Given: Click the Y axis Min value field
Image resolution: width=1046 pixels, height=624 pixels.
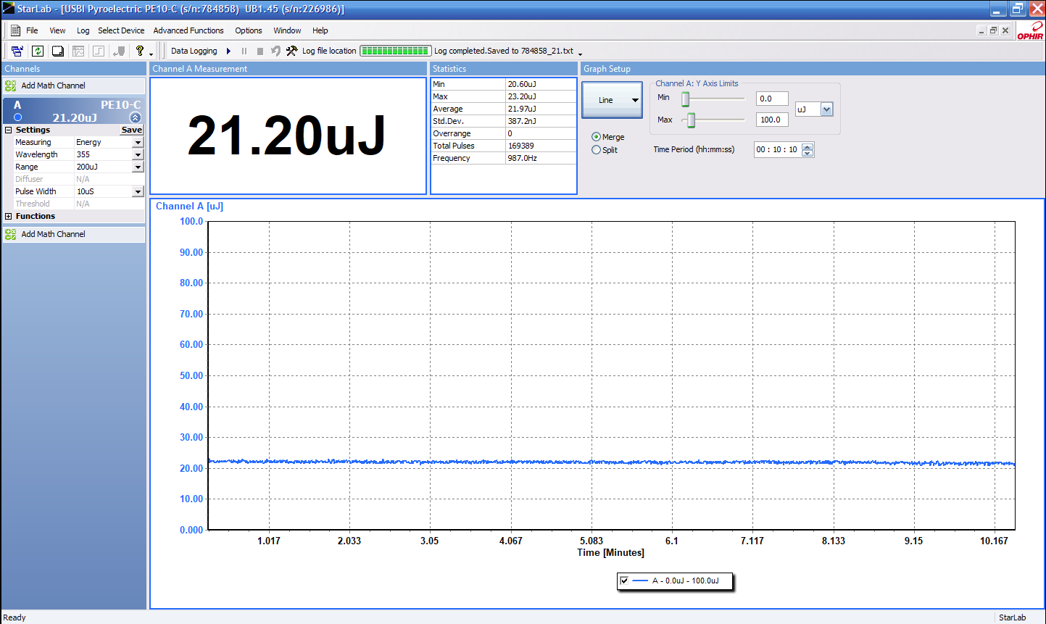Looking at the screenshot, I should [x=772, y=99].
